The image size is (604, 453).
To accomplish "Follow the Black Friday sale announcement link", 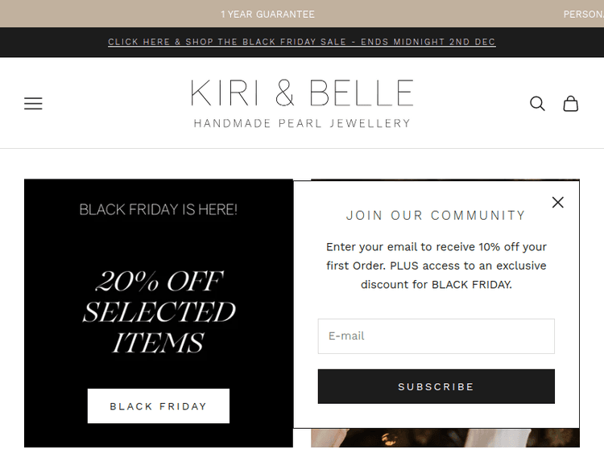I will pyautogui.click(x=302, y=42).
